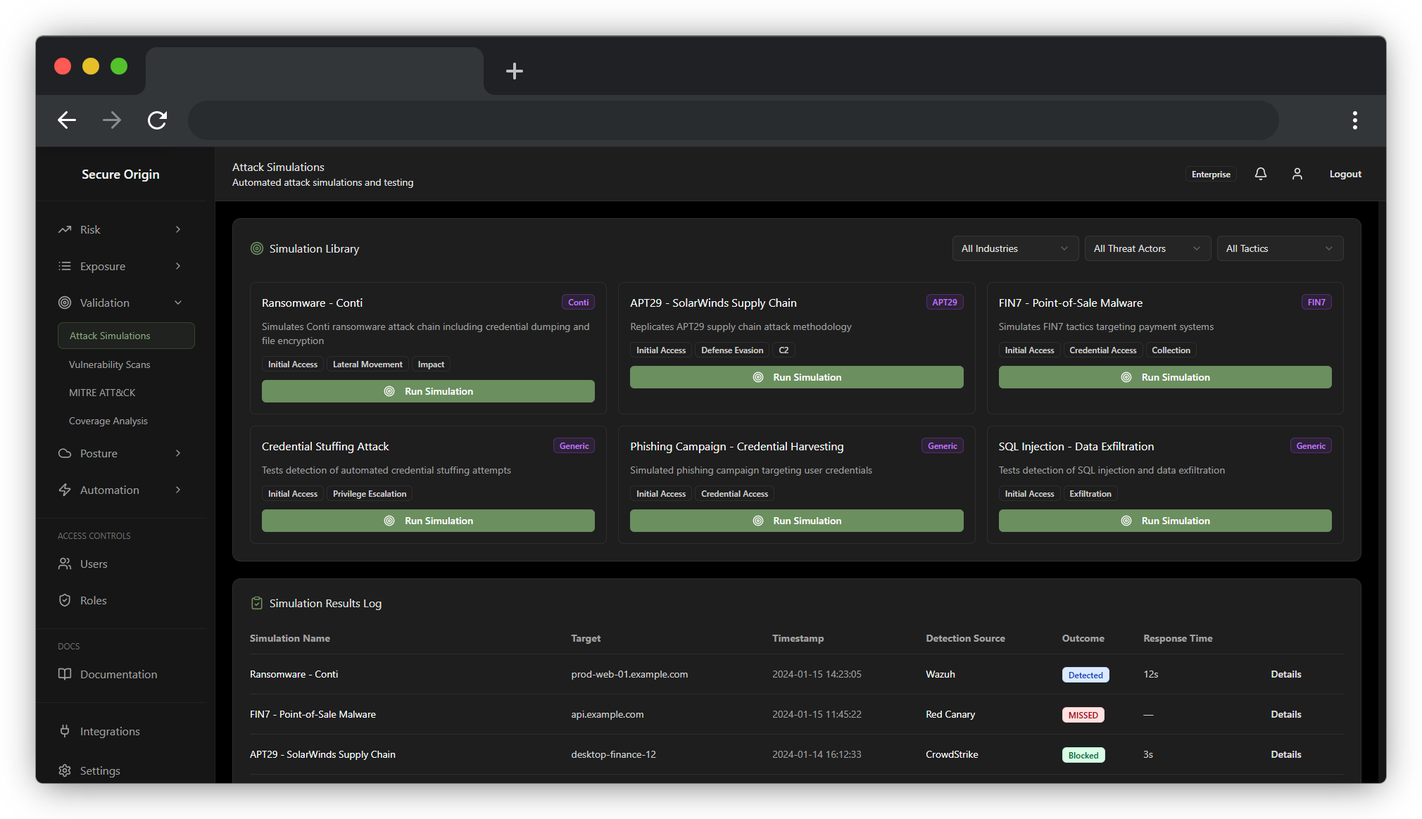Open Vulnerability Scans in the sidebar
The height and width of the screenshot is (819, 1422).
click(109, 364)
